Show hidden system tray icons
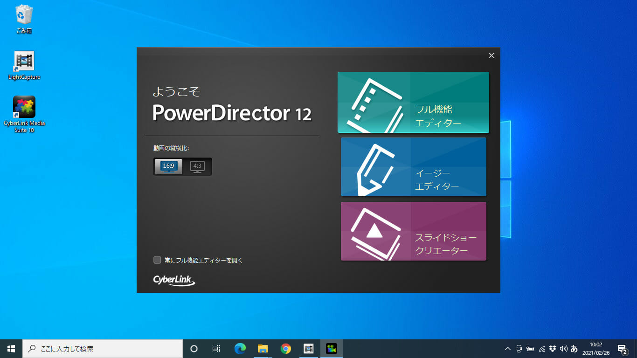The width and height of the screenshot is (637, 358). [508, 349]
